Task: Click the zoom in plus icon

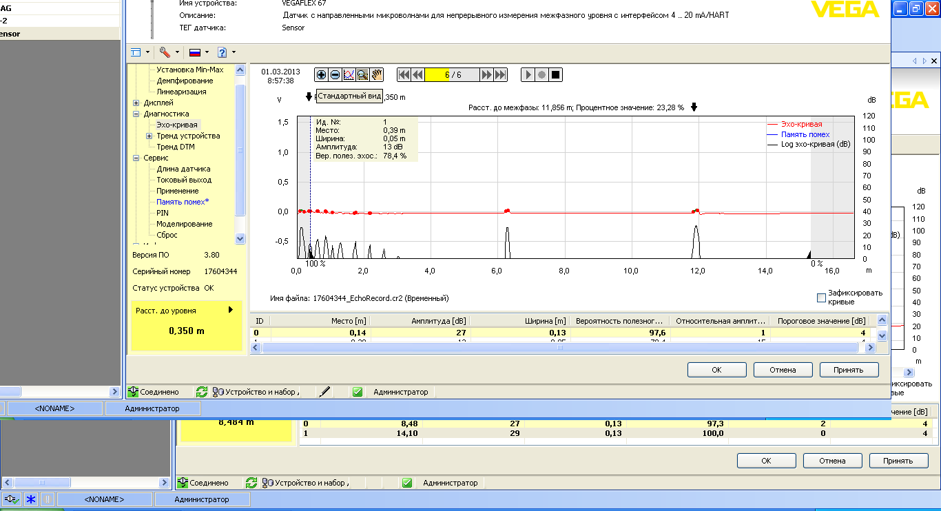Action: [x=322, y=74]
